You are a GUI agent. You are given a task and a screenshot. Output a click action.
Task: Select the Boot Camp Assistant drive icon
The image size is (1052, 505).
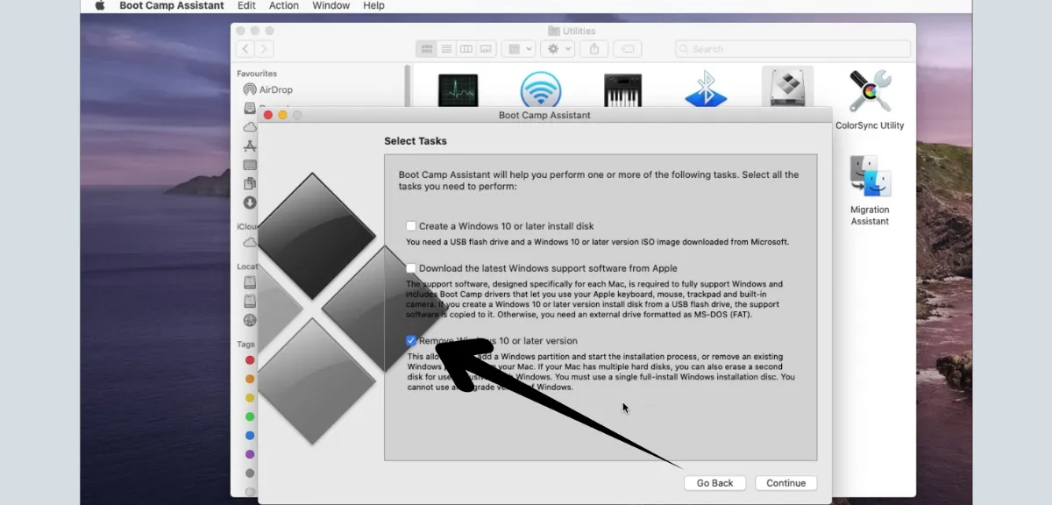click(786, 89)
